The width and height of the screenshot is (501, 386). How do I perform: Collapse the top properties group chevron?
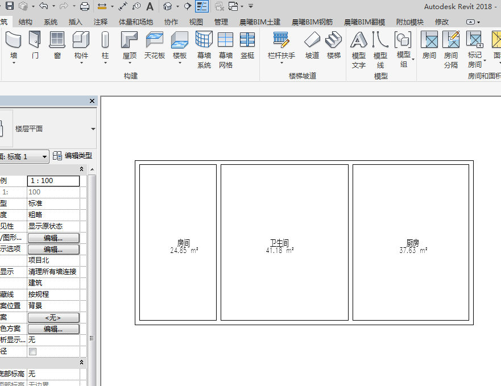coord(81,169)
